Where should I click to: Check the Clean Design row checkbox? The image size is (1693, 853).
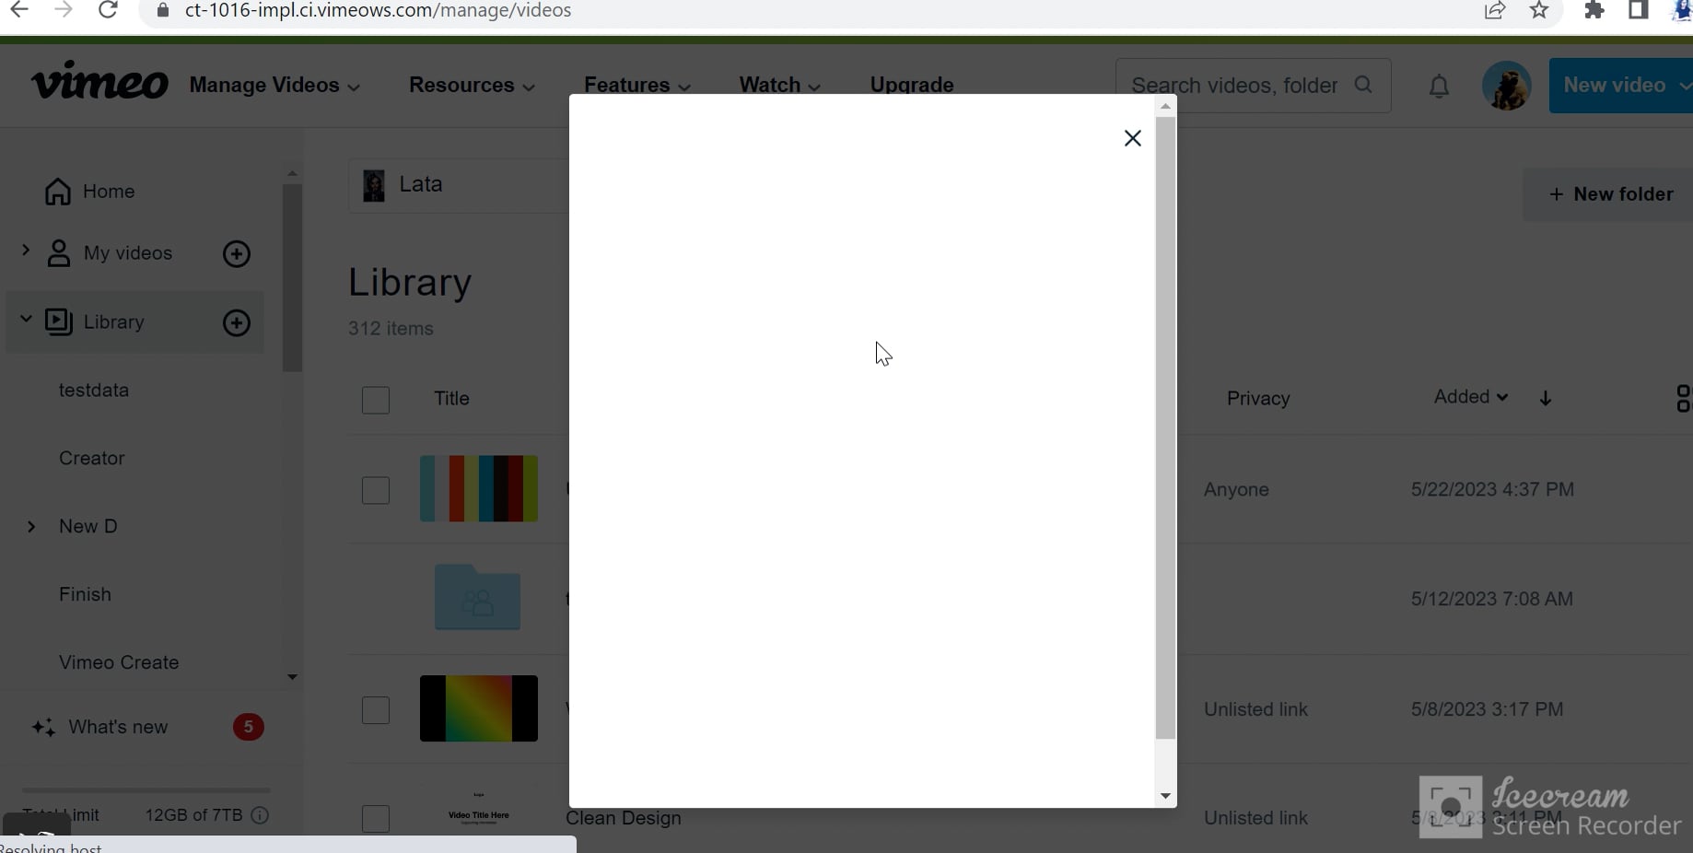(x=375, y=819)
